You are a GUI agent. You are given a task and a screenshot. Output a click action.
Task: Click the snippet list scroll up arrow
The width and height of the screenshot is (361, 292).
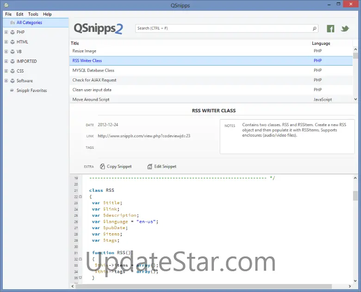click(x=355, y=49)
